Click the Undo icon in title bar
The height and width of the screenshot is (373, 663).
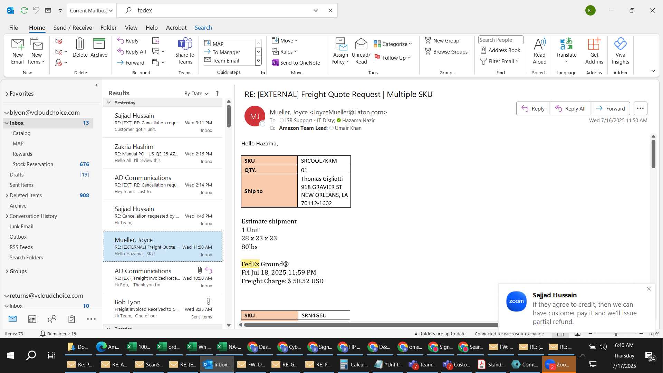(36, 10)
